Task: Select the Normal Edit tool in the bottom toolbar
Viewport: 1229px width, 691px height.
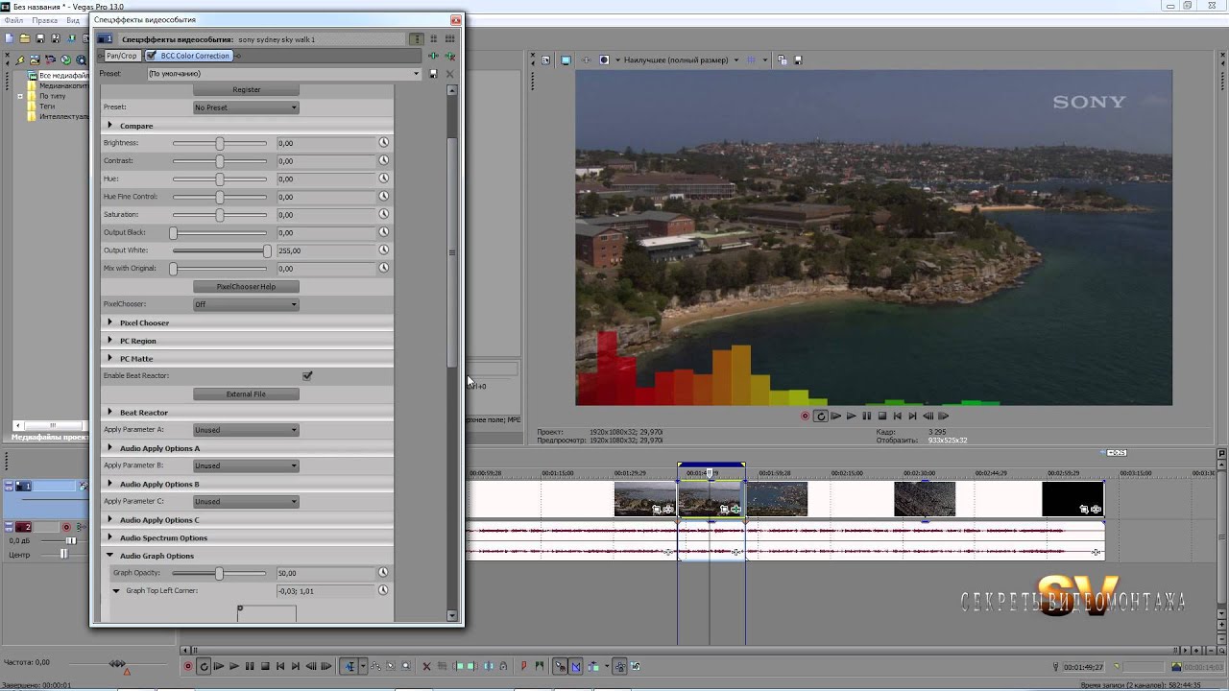Action: pos(349,666)
